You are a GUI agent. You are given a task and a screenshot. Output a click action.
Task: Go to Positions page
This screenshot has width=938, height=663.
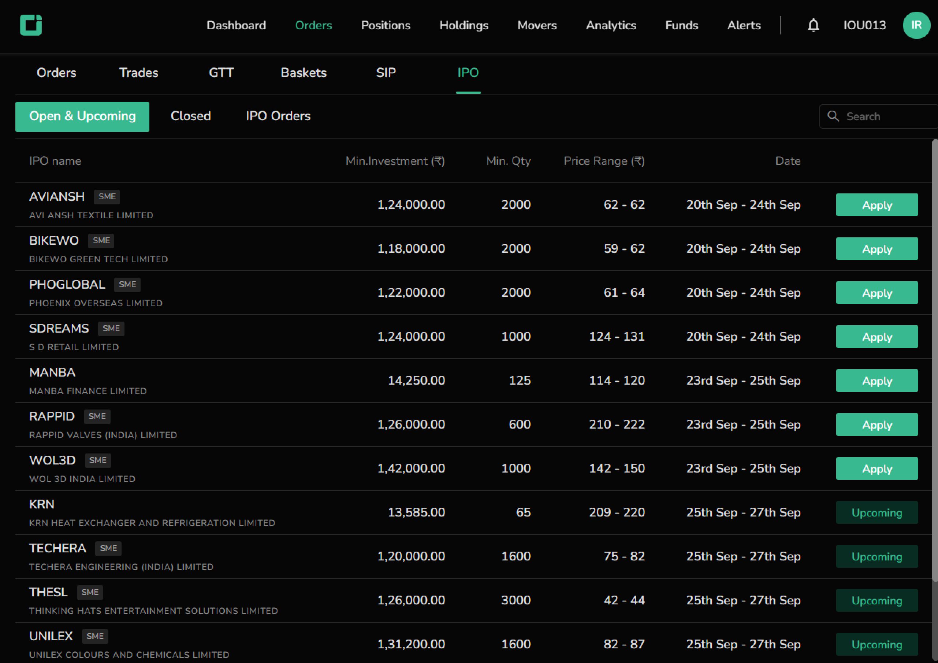point(386,25)
